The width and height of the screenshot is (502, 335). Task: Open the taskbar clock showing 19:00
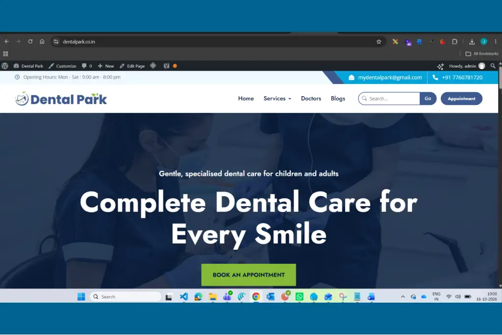[x=487, y=297]
